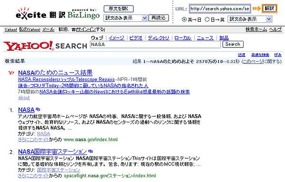Select the 英→日 translation direction

184,19
